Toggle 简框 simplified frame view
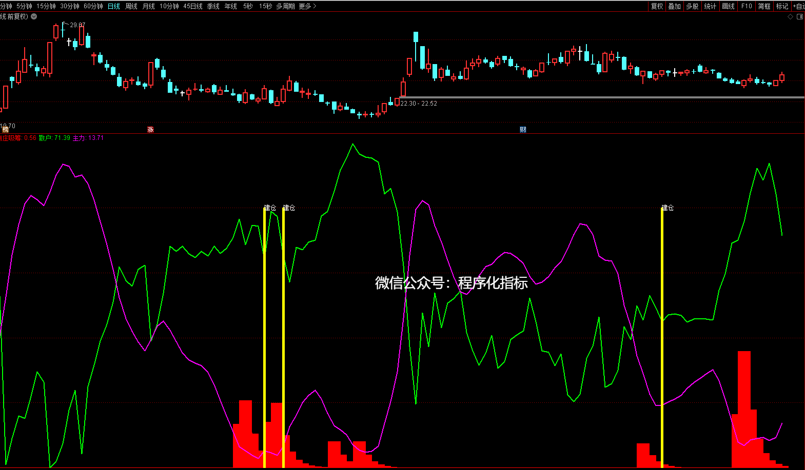The image size is (805, 470). (764, 6)
